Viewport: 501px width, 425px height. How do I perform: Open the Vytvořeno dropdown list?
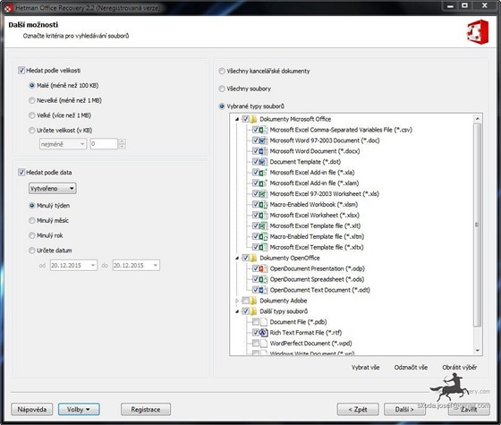53,189
